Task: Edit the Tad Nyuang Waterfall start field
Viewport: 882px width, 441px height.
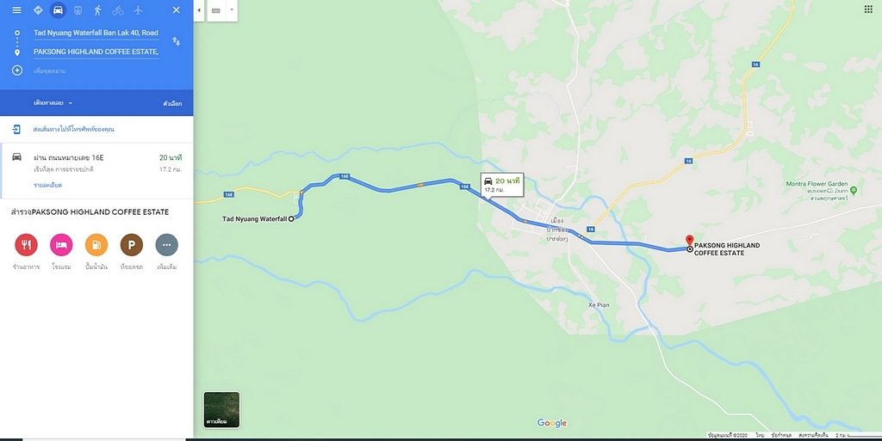Action: coord(96,34)
